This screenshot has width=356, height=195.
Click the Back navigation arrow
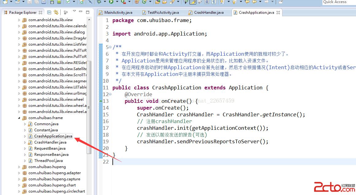[x=254, y=2]
